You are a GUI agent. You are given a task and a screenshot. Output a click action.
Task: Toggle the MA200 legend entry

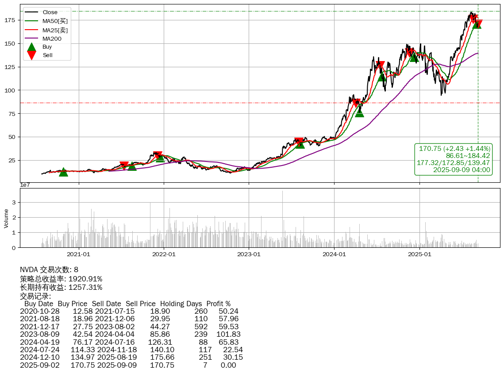tap(52, 39)
